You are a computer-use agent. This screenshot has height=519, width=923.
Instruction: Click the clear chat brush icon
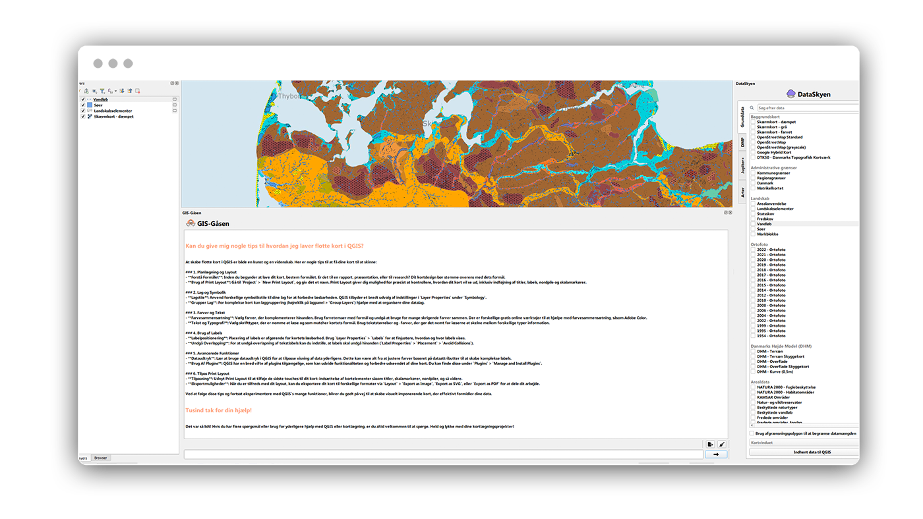[x=722, y=445]
